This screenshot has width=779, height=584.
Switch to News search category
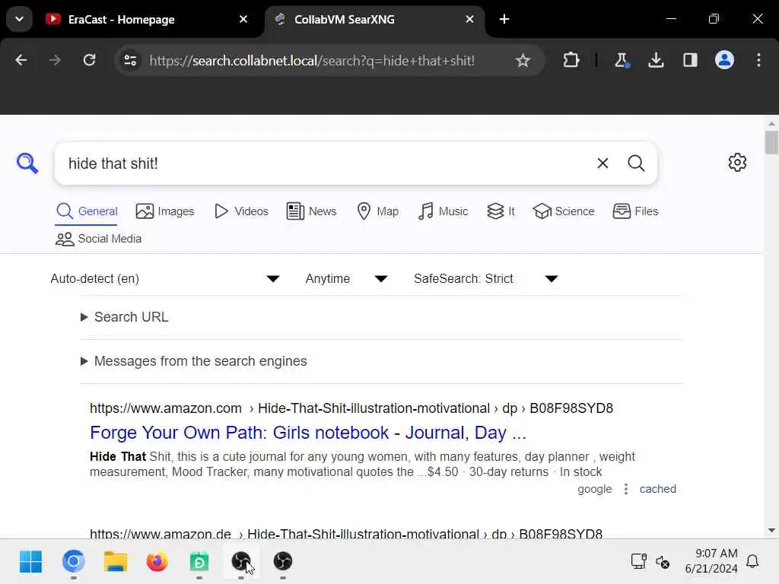[311, 211]
